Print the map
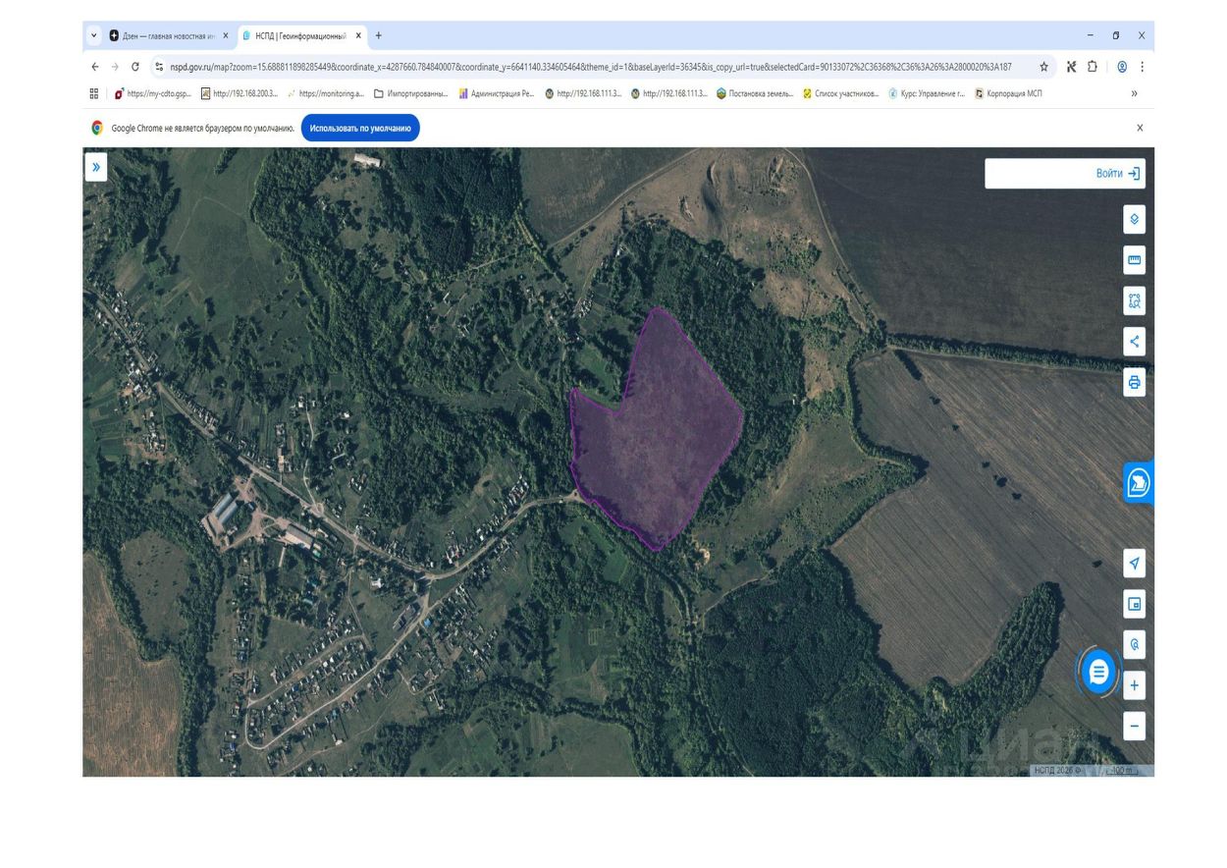 point(1135,383)
